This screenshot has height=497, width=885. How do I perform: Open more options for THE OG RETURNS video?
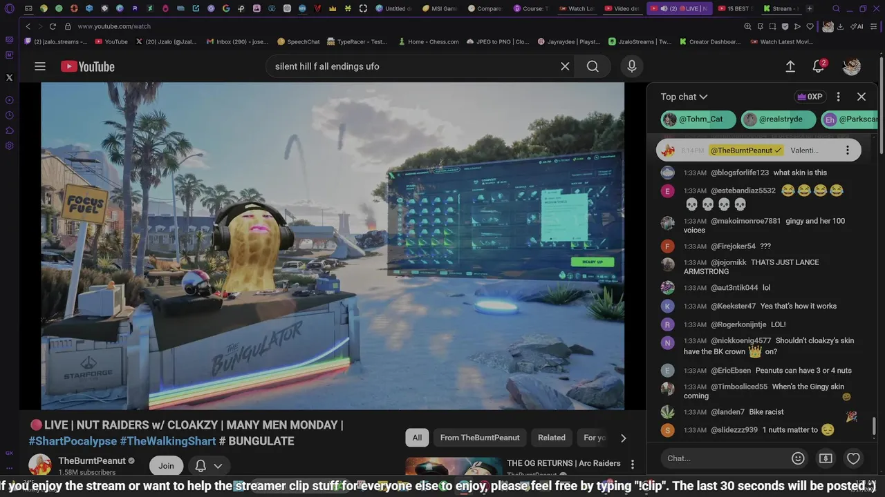tap(632, 465)
